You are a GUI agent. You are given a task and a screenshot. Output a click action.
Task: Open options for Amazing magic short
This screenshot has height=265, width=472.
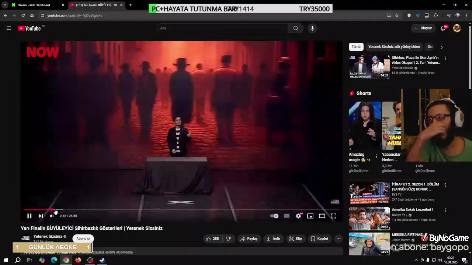pyautogui.click(x=376, y=156)
